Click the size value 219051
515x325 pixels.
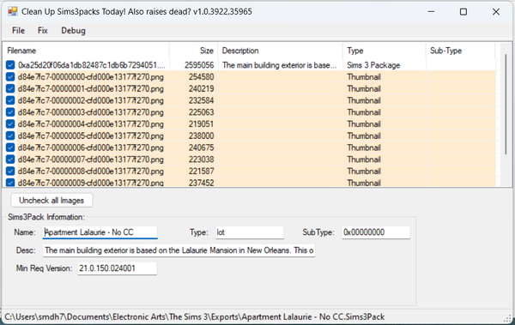[201, 124]
